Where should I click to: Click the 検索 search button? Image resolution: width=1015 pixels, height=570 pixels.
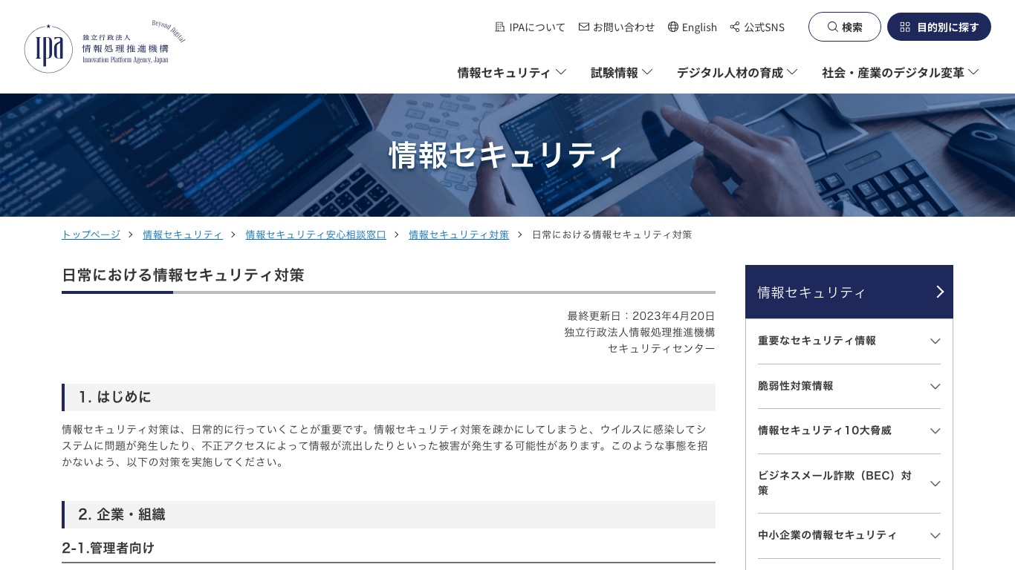[x=845, y=27]
